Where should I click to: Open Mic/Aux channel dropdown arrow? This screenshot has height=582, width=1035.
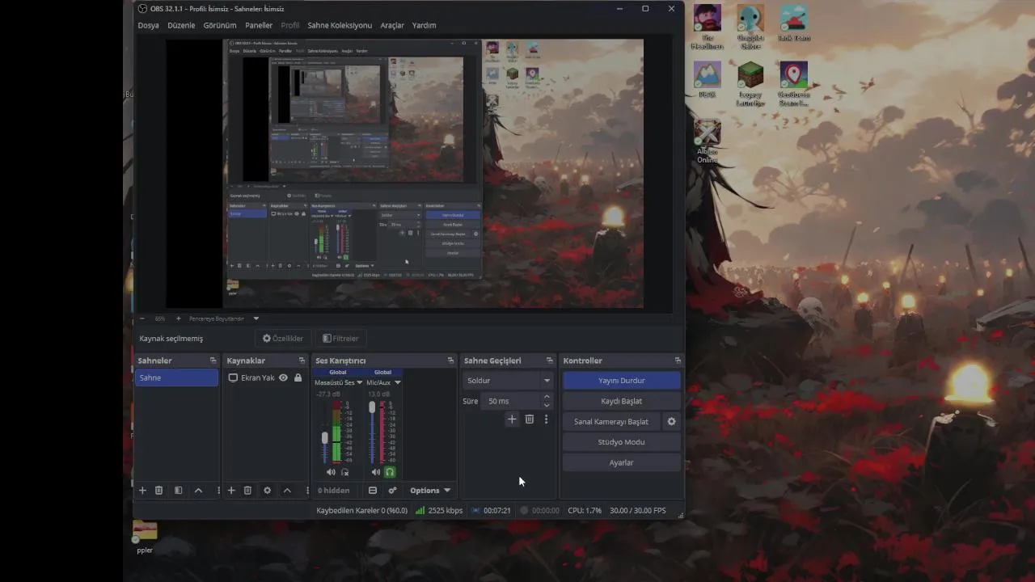tap(397, 382)
